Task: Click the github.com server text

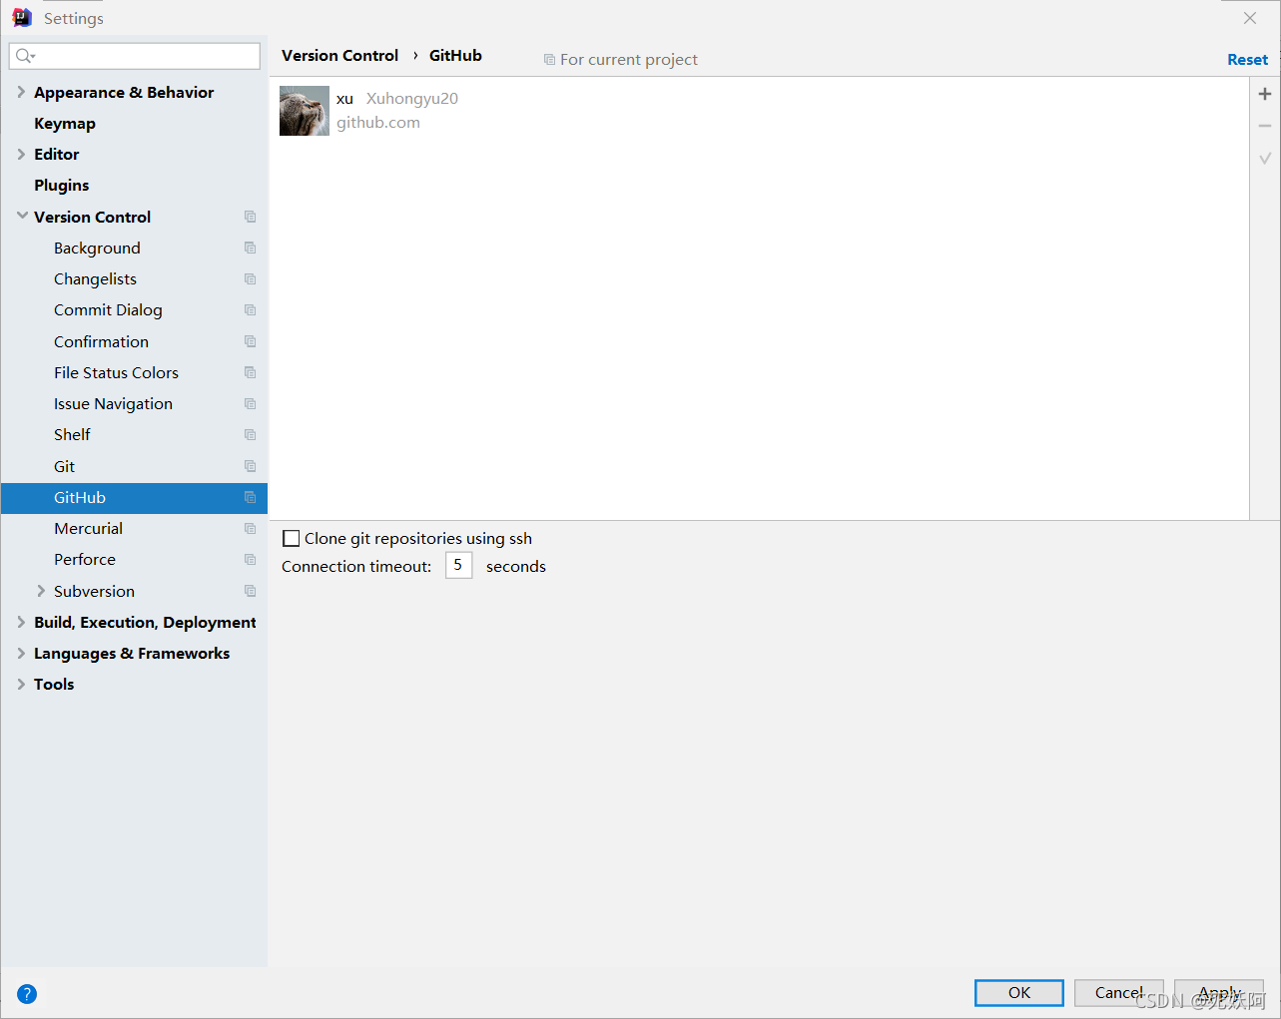Action: click(x=377, y=123)
